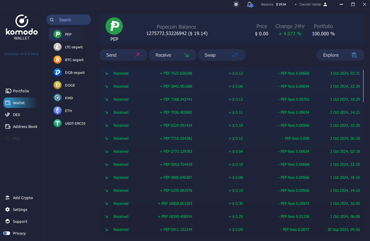Select the DGB-segwit coin icon
The height and width of the screenshot is (241, 370).
(x=58, y=73)
